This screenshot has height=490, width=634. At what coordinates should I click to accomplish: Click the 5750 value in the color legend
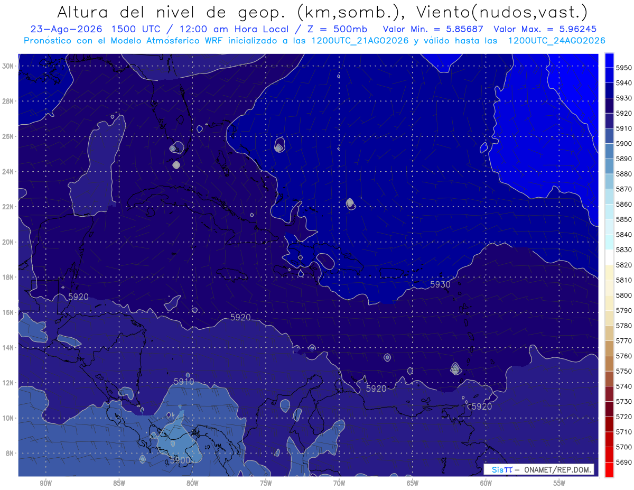[624, 371]
